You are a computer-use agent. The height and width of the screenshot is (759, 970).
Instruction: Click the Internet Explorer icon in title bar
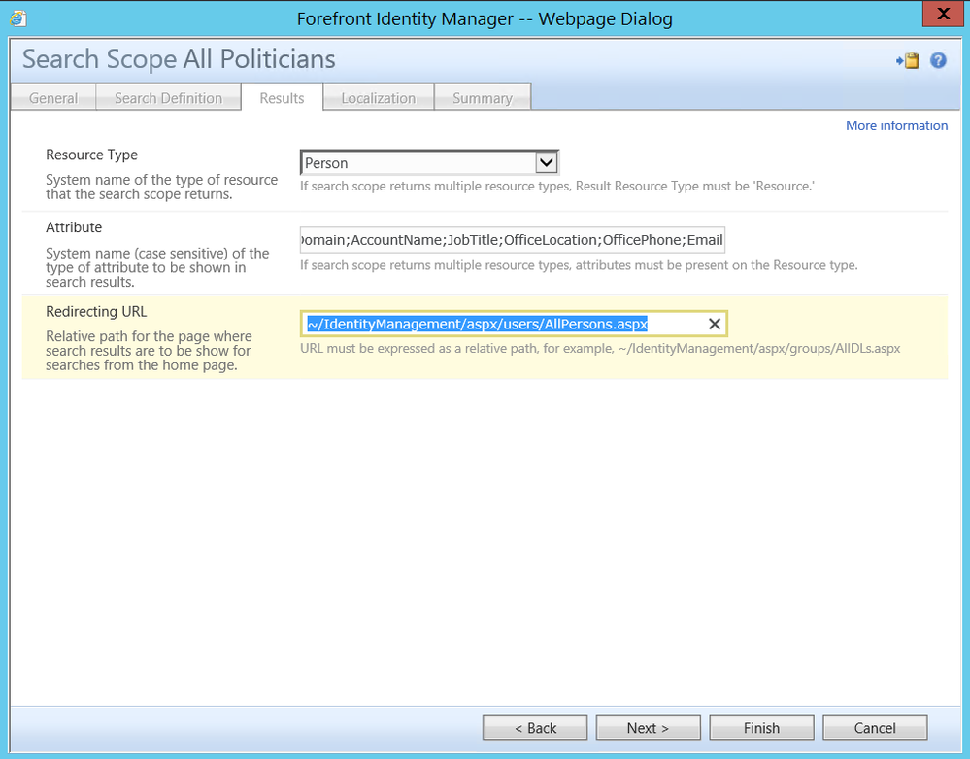tap(17, 18)
